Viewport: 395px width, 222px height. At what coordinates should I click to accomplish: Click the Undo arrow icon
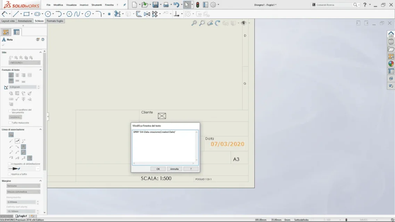(x=176, y=5)
